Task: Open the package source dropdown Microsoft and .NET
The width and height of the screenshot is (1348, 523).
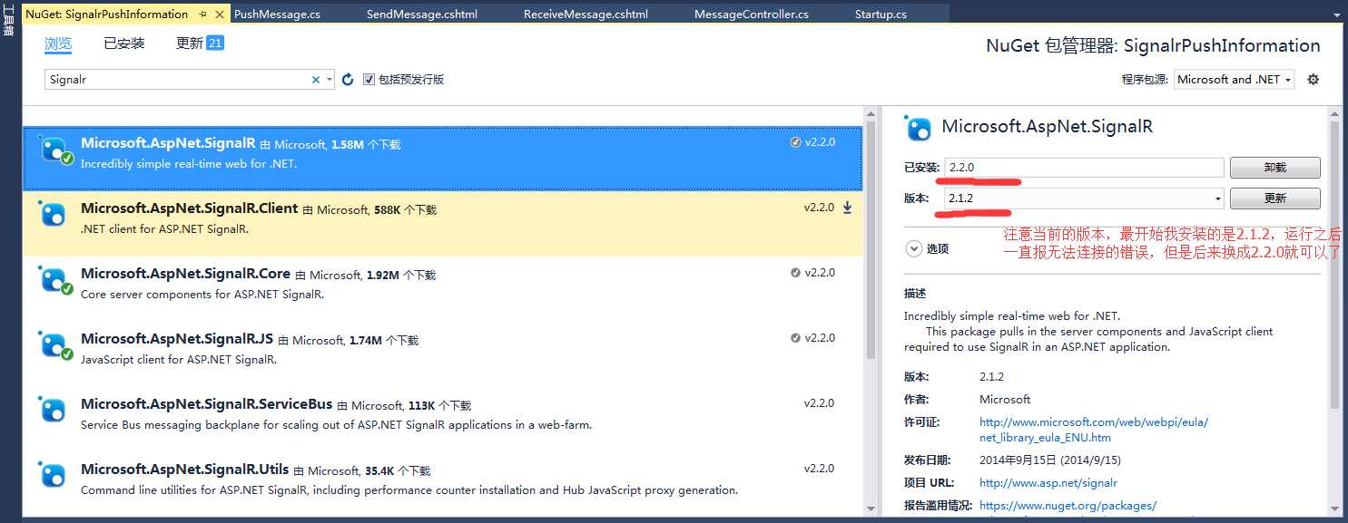Action: [x=1234, y=80]
